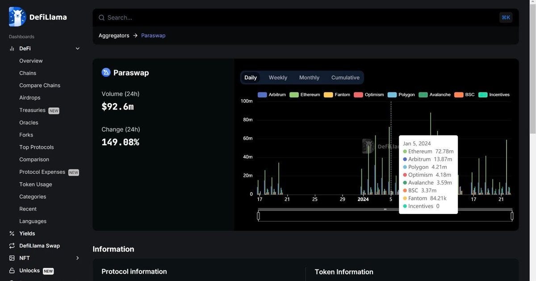Expand the NFT section chevron
536x281 pixels.
click(x=78, y=258)
